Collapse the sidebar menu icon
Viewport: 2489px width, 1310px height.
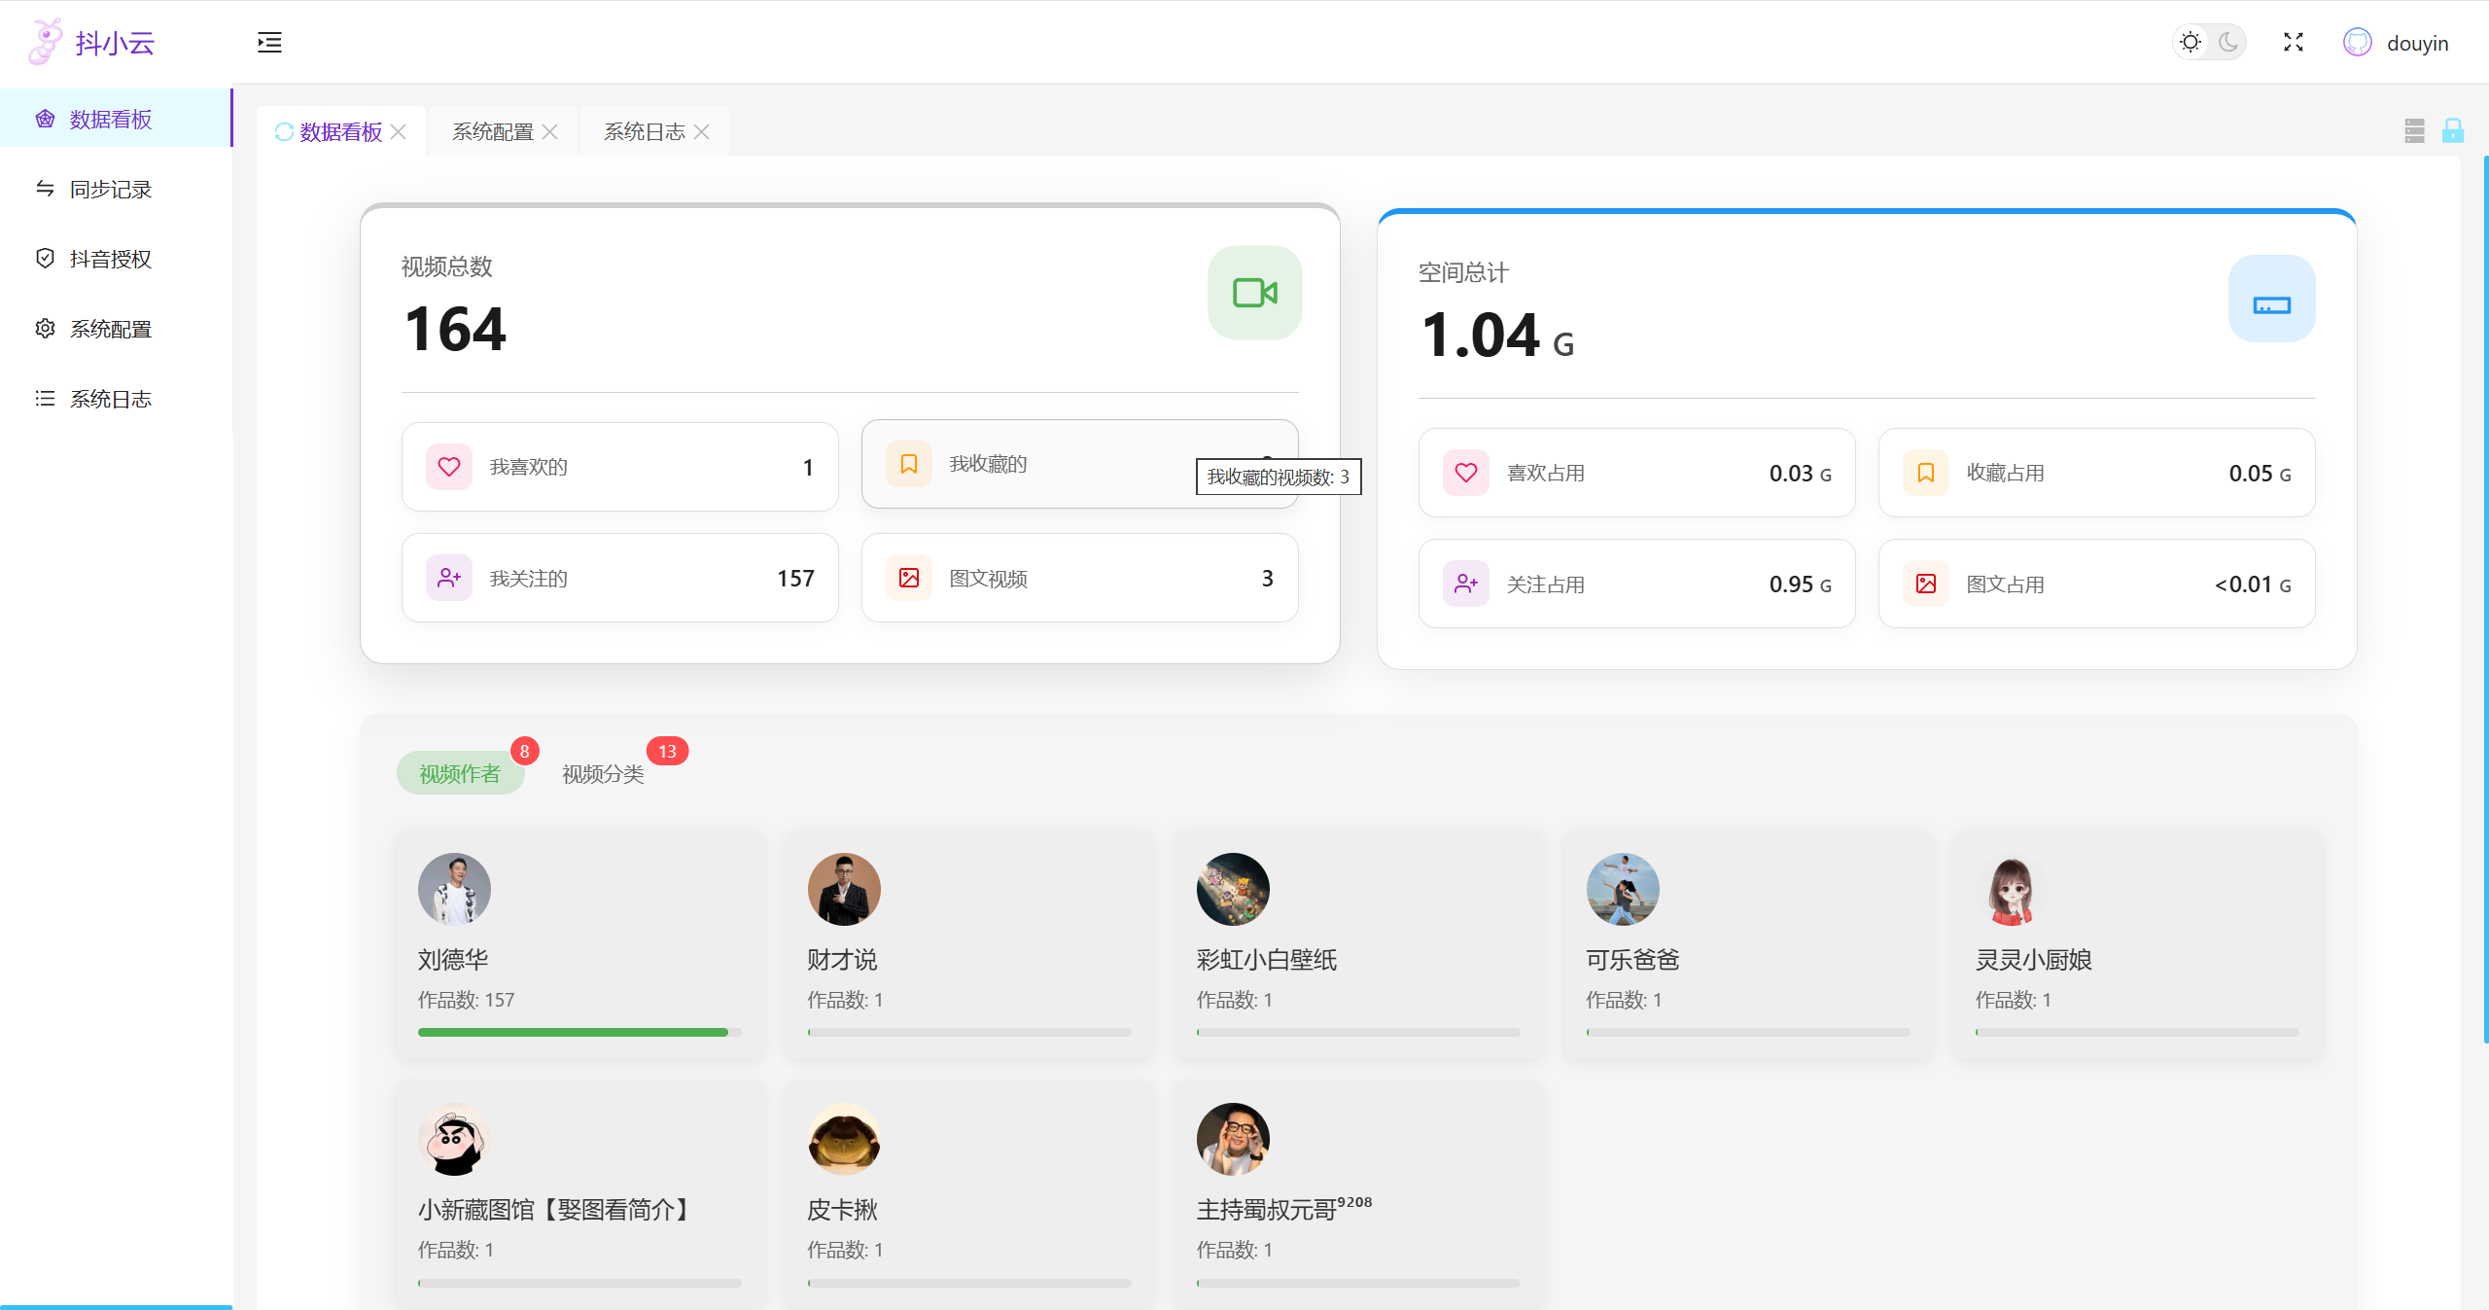click(269, 42)
